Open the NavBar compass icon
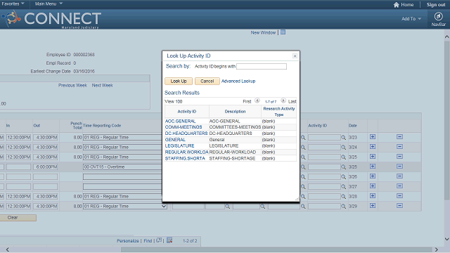450x253 pixels. [x=438, y=16]
